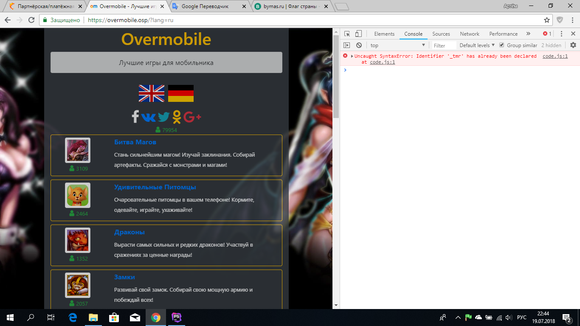Switch the РУС keyboard language indicator
The width and height of the screenshot is (580, 326).
522,318
